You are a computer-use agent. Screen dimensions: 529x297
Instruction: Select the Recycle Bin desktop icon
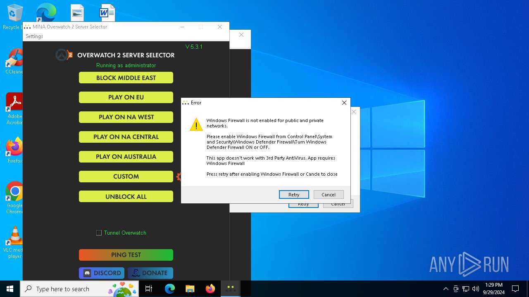pos(15,17)
